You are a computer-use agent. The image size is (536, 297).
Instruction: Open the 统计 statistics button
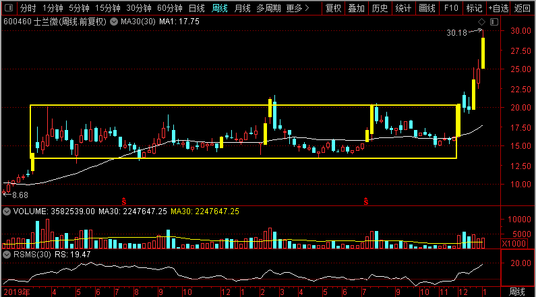403,8
